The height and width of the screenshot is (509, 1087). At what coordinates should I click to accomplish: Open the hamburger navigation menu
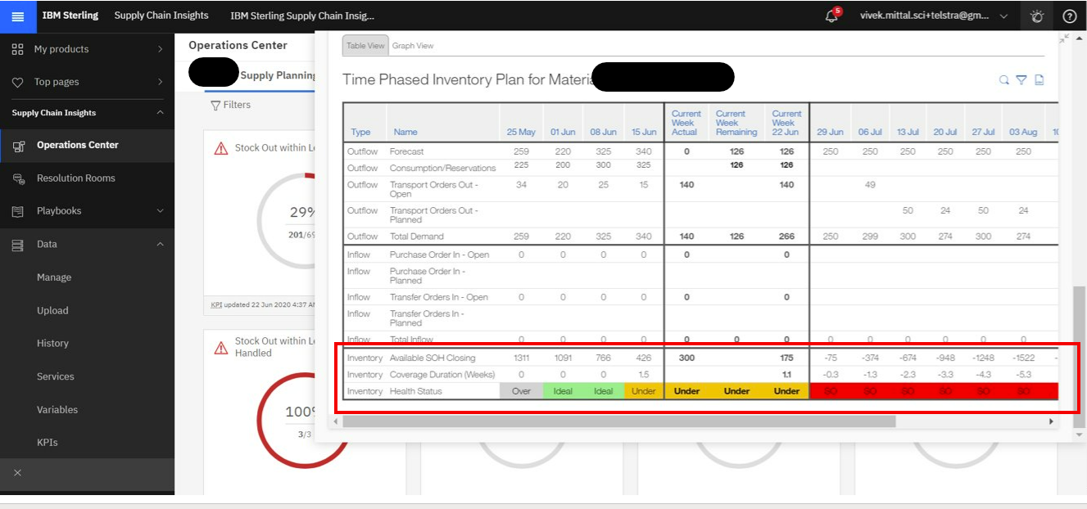[18, 16]
